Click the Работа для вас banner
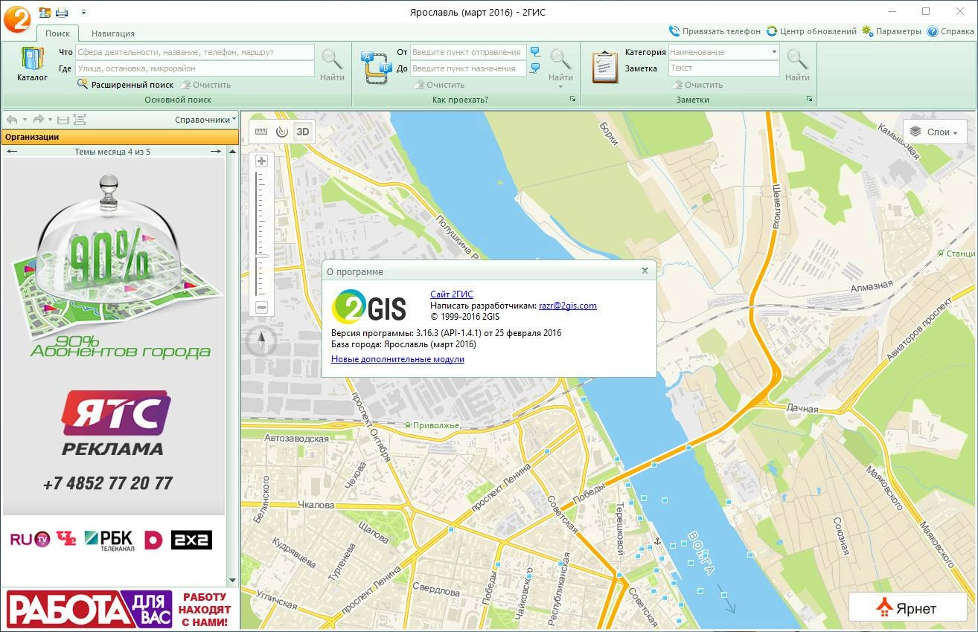Image resolution: width=978 pixels, height=632 pixels. (120, 608)
